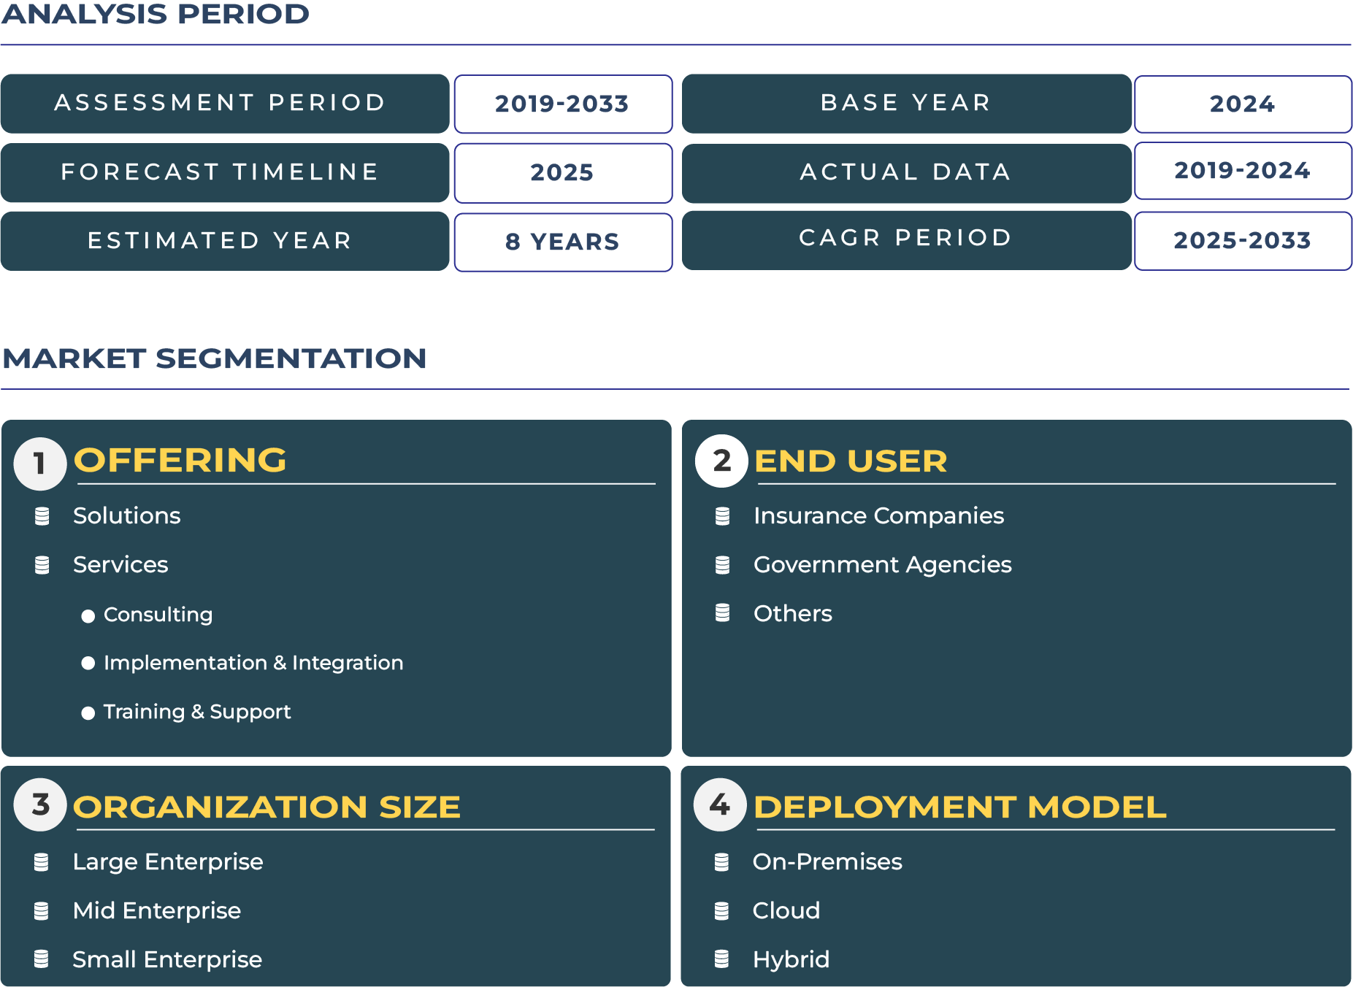The image size is (1353, 987).
Task: Click the icon beside Insurance Companies
Action: tap(722, 516)
